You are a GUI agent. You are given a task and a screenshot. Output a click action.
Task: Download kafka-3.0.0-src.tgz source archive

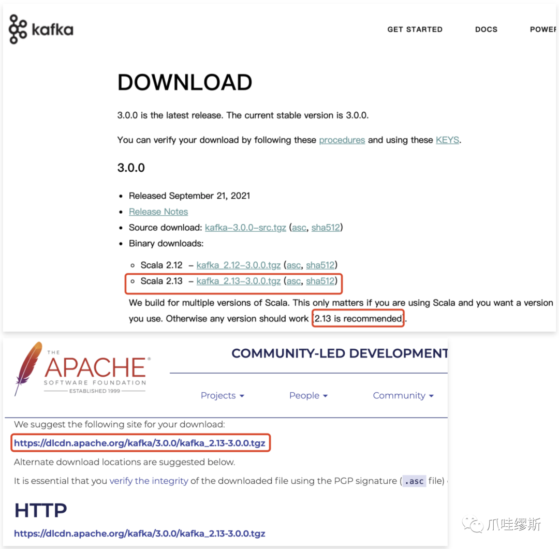[x=245, y=228]
